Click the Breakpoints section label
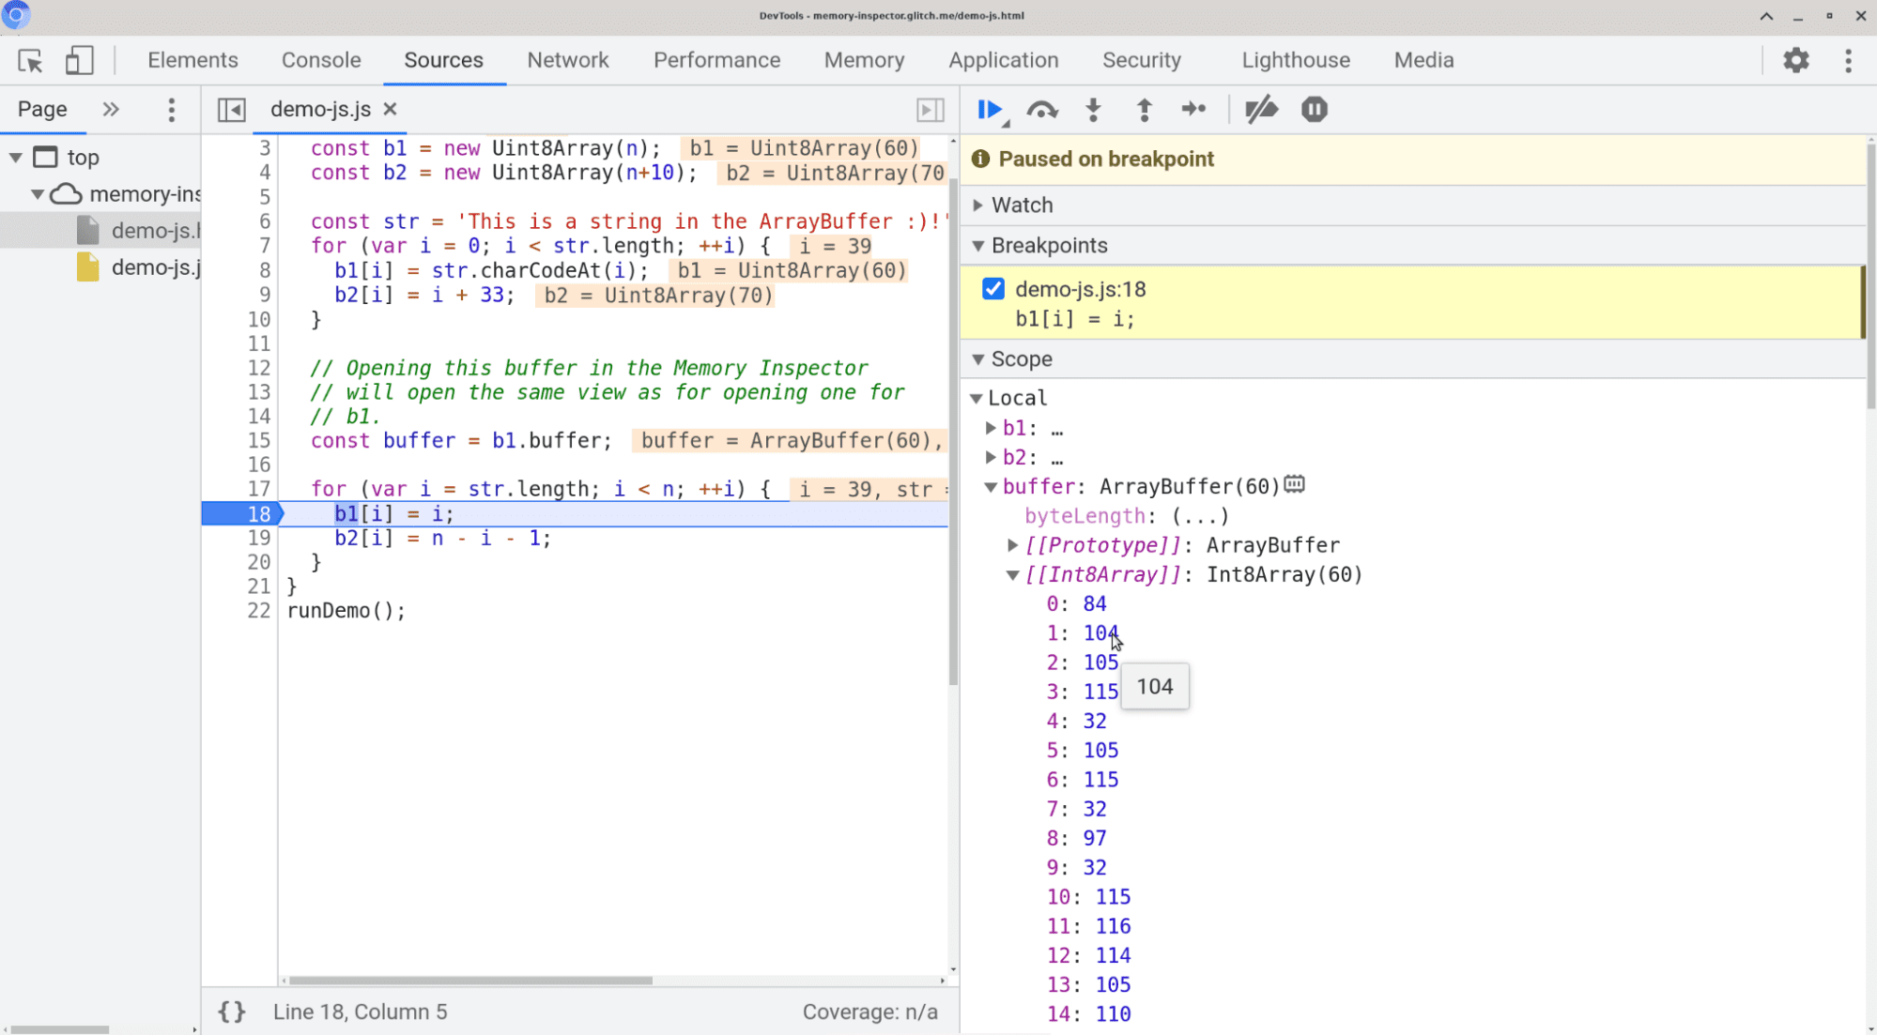Viewport: 1877px width, 1035px height. pyautogui.click(x=1050, y=245)
